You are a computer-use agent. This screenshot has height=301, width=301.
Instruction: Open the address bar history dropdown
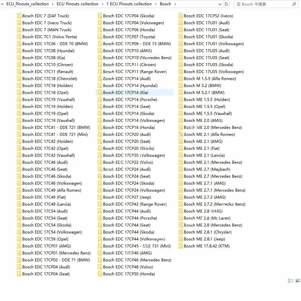tap(220, 4)
